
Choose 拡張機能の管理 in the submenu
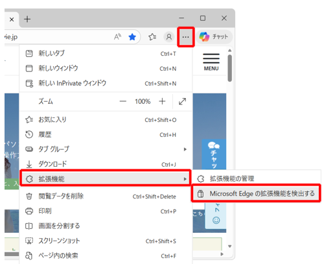[x=256, y=178]
